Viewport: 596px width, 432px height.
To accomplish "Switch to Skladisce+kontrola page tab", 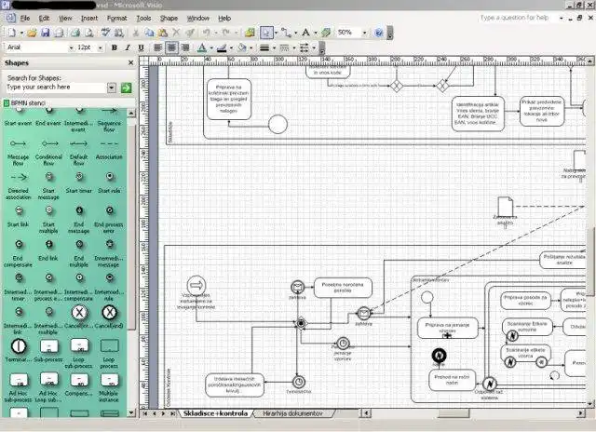I will coord(215,413).
